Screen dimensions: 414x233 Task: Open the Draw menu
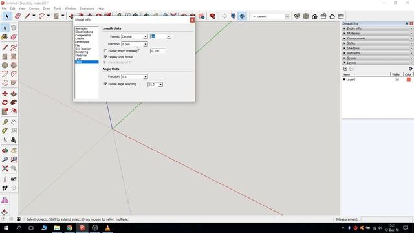tap(47, 8)
